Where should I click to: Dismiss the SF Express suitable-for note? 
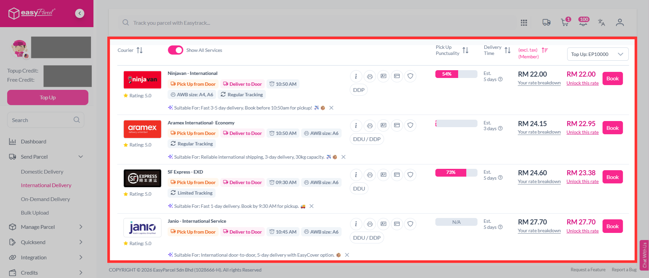point(311,206)
